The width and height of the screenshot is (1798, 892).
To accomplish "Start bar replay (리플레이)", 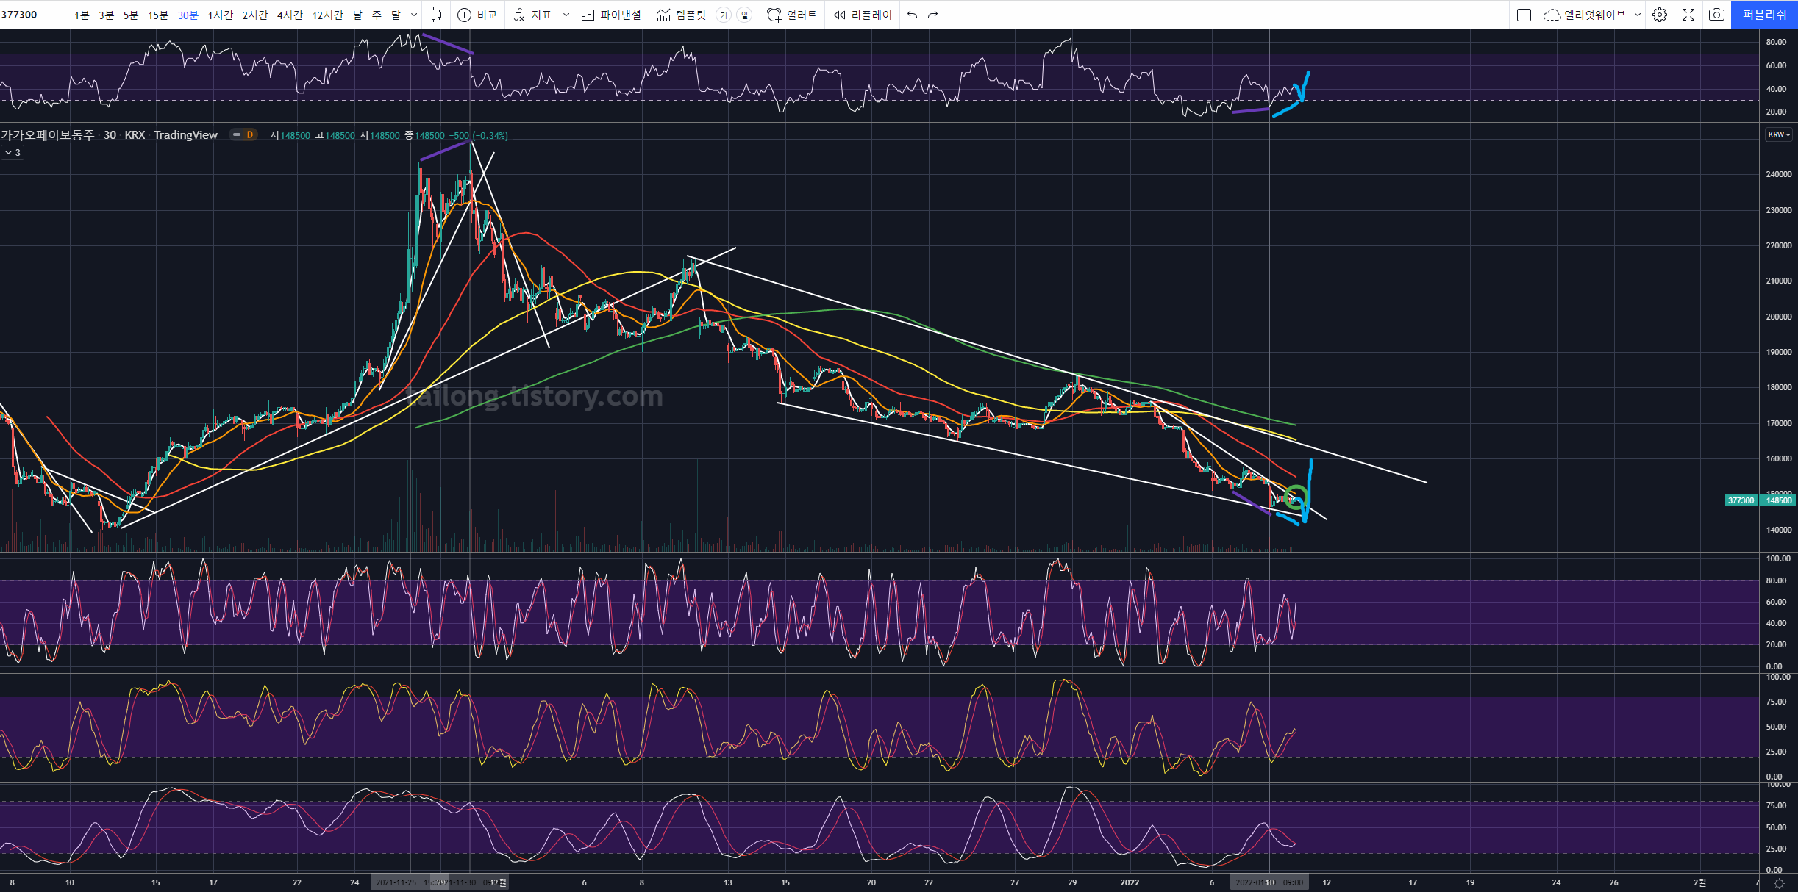I will (863, 15).
